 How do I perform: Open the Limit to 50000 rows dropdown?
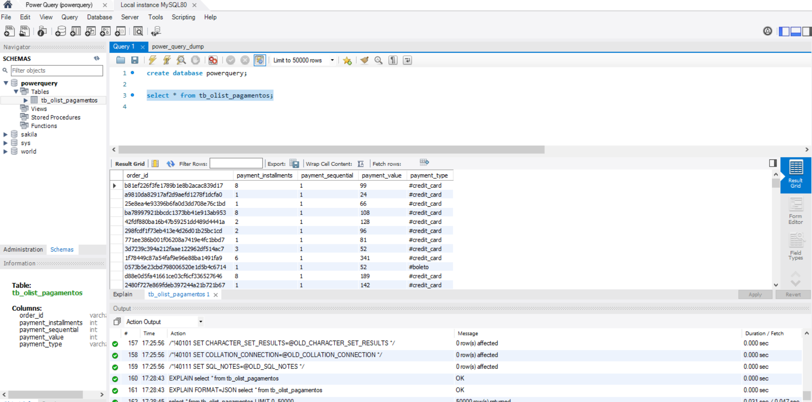tap(332, 60)
